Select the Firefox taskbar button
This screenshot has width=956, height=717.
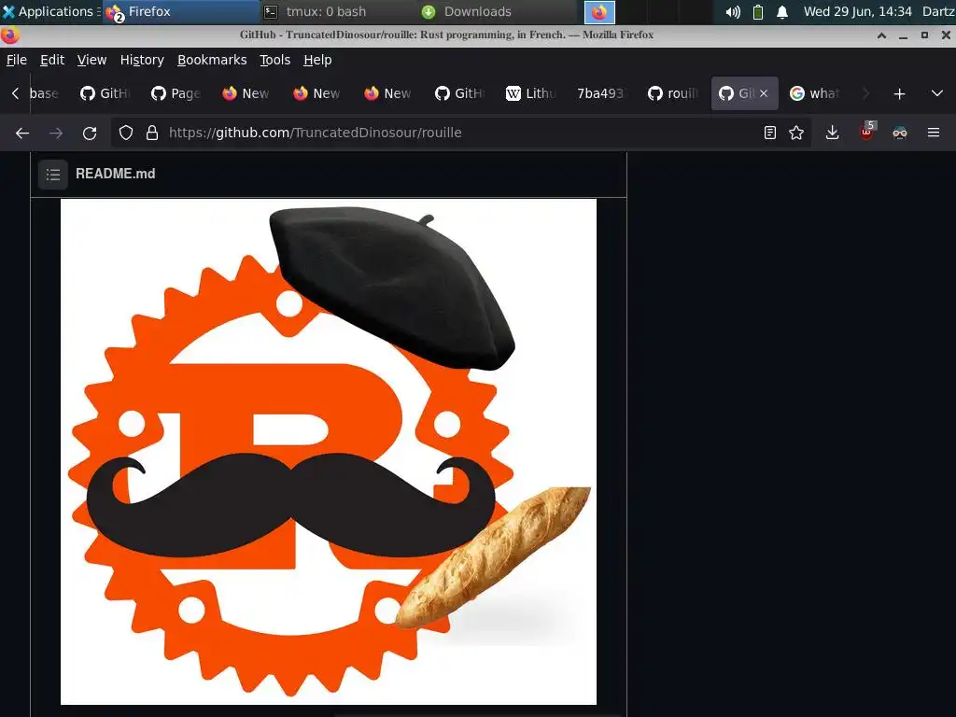click(182, 11)
